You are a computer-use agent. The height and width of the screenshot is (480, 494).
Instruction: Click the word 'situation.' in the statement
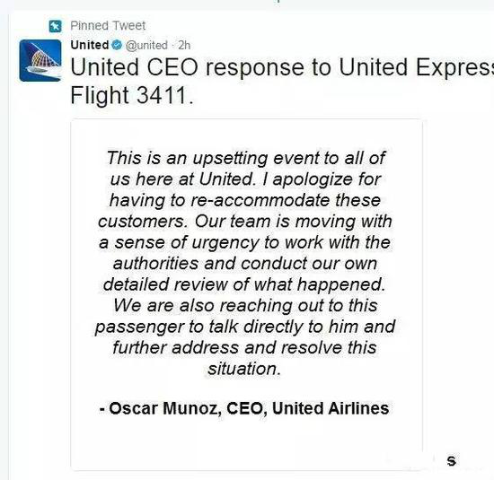coord(244,369)
